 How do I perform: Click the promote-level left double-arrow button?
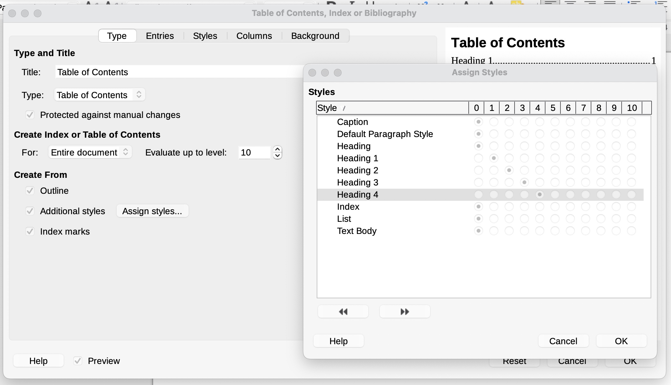[x=343, y=312]
